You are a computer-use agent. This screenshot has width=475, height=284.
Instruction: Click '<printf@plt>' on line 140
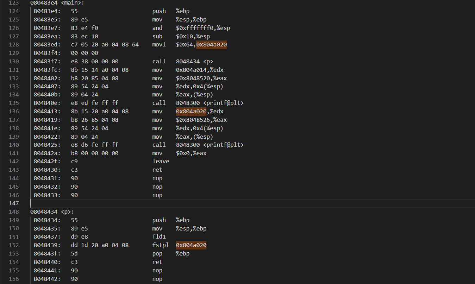(223, 145)
